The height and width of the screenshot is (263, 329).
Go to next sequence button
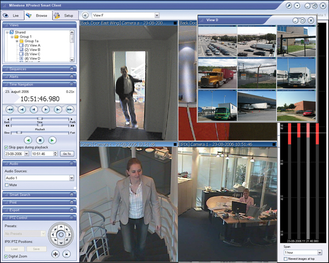(58, 109)
